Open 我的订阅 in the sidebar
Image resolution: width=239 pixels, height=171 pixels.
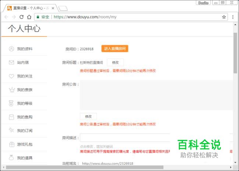tap(24, 131)
